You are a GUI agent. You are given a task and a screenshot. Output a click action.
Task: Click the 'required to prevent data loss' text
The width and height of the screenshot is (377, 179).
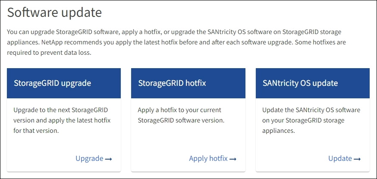[x=49, y=53]
